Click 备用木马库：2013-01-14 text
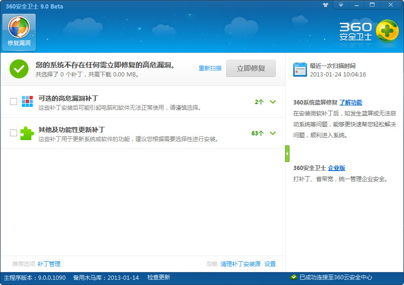 (106, 277)
